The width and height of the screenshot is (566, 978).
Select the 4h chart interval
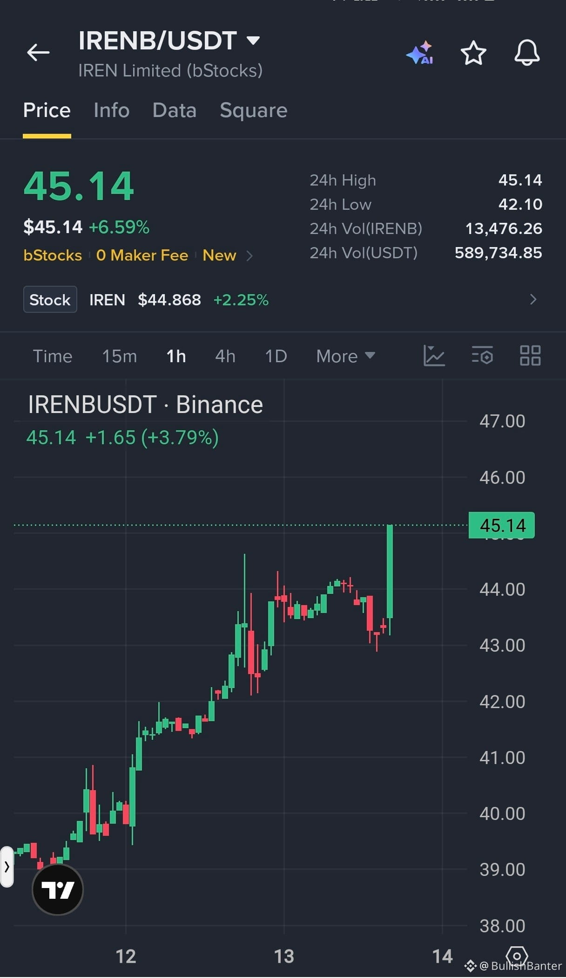pyautogui.click(x=225, y=356)
